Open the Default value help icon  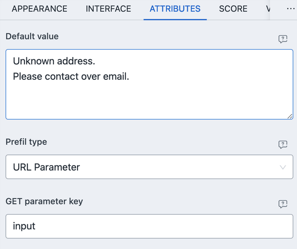pos(283,39)
